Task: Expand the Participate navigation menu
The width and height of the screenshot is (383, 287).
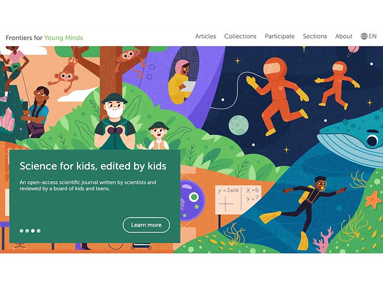Action: pos(280,36)
